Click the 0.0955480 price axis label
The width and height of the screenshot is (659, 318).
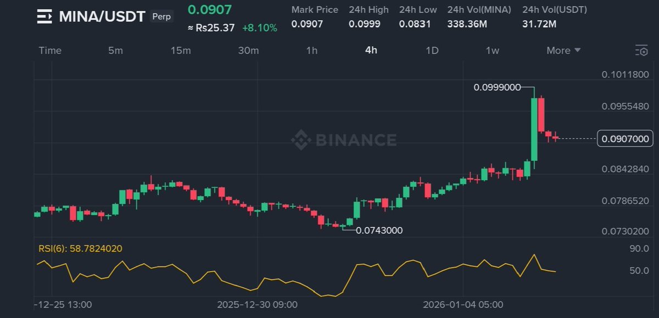626,106
